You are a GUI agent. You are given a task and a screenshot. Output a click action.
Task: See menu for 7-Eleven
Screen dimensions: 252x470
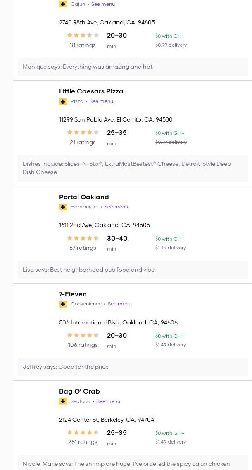pos(119,304)
